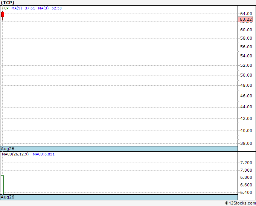This screenshot has width=256, height=206.
Task: Click the 64.00 price axis label
Action: [246, 14]
